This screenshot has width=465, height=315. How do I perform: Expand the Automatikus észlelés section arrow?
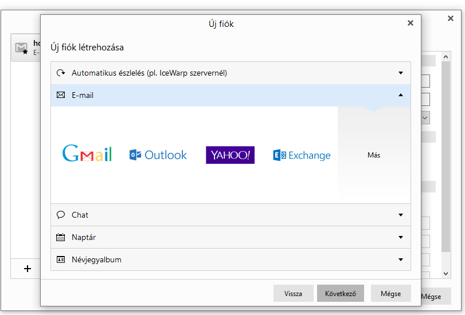pyautogui.click(x=401, y=73)
